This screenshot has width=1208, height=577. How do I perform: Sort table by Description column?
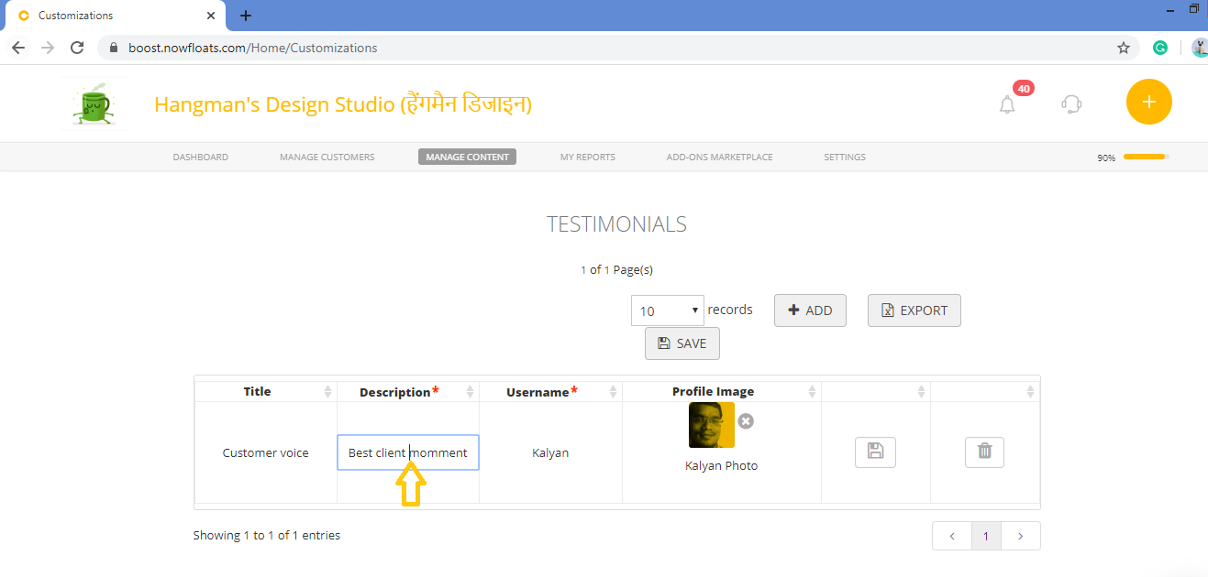[x=408, y=391]
